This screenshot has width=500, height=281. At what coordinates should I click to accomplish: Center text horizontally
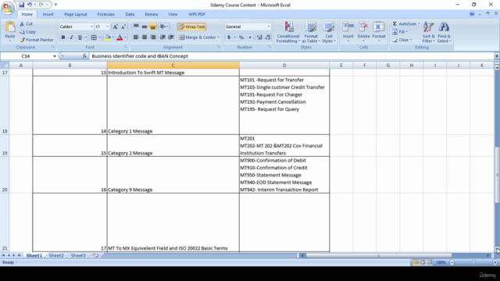click(x=145, y=37)
